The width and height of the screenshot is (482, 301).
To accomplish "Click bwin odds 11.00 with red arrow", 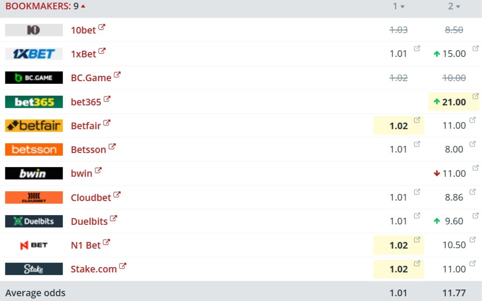I will click(x=454, y=174).
